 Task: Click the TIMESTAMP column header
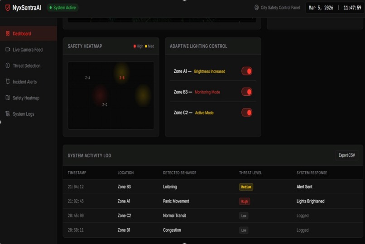pos(77,173)
